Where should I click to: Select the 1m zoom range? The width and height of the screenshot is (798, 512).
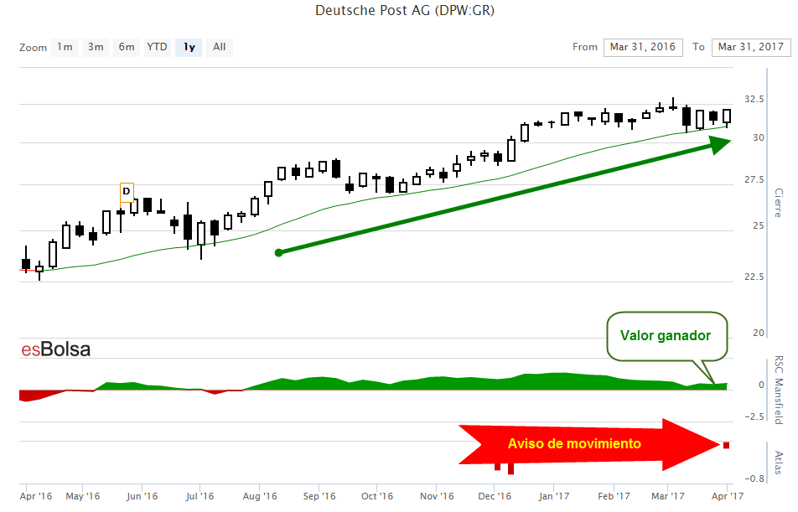[x=65, y=47]
